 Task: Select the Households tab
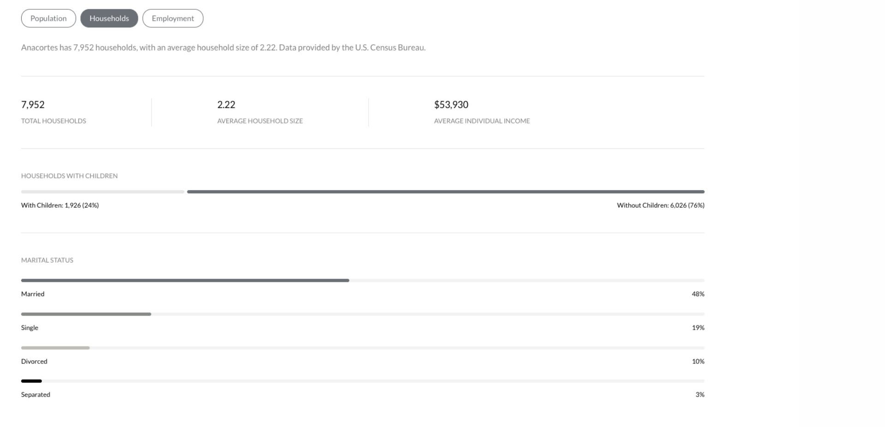[109, 18]
